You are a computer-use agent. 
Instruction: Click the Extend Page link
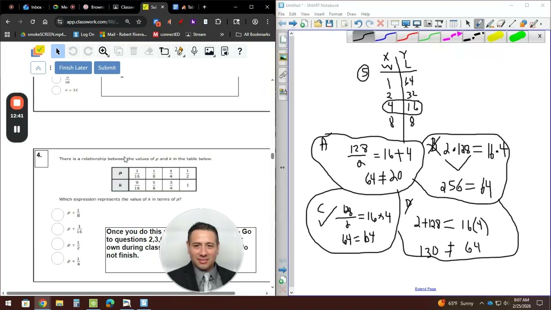tap(425, 289)
